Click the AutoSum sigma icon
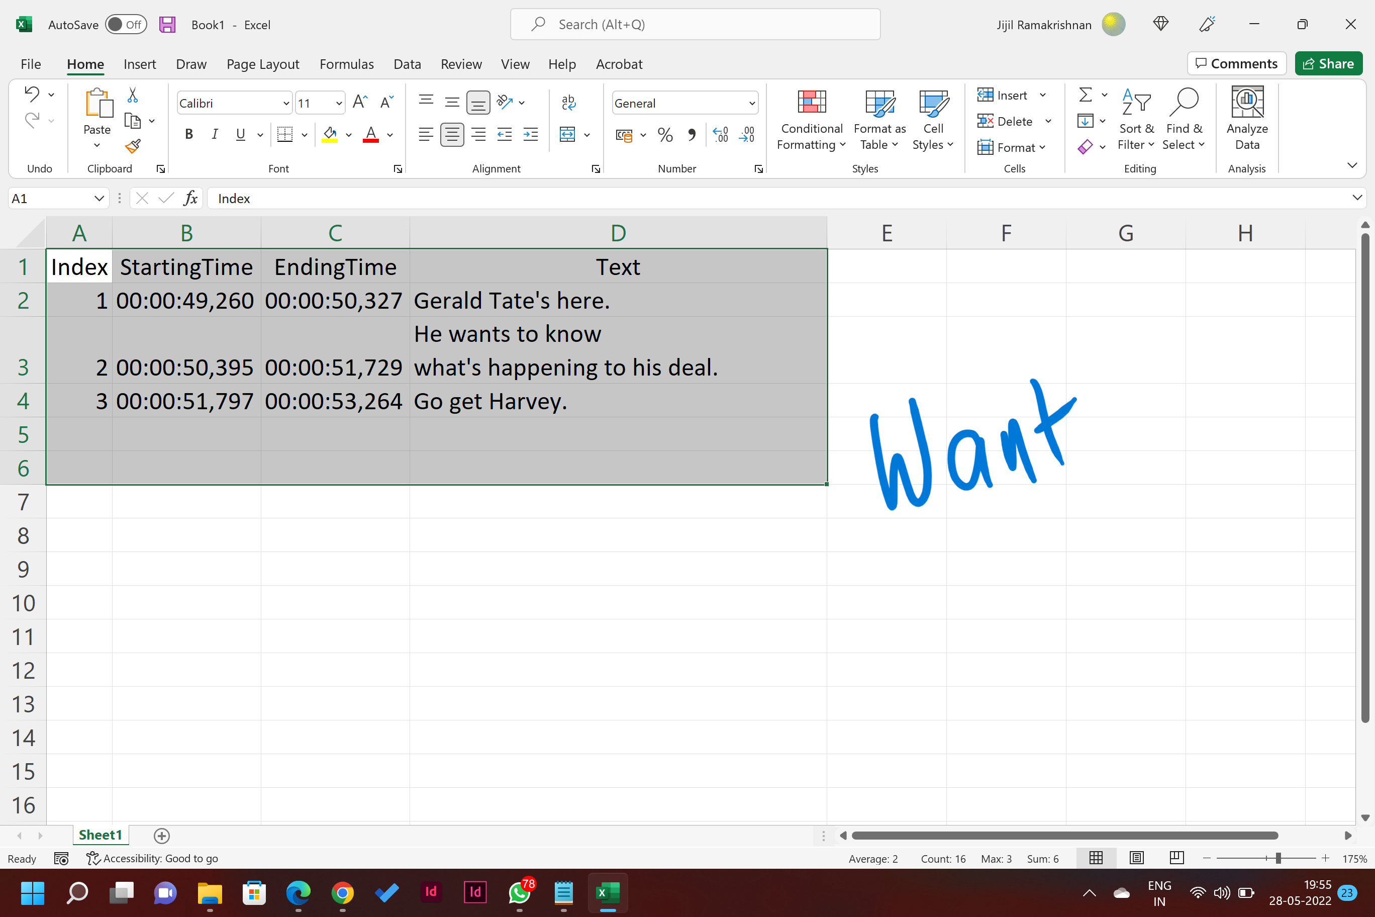The image size is (1375, 917). [x=1085, y=95]
